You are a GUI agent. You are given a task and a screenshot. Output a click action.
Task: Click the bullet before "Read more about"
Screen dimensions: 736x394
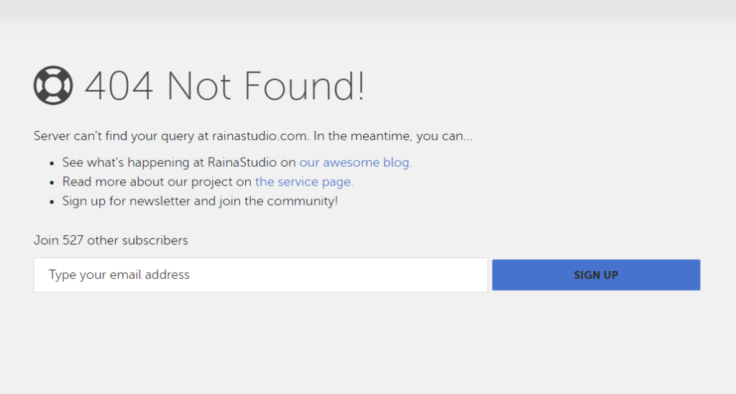click(x=52, y=183)
